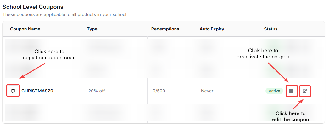
Task: Click the red arrow pointing at copy icon
Action: coord(32,71)
